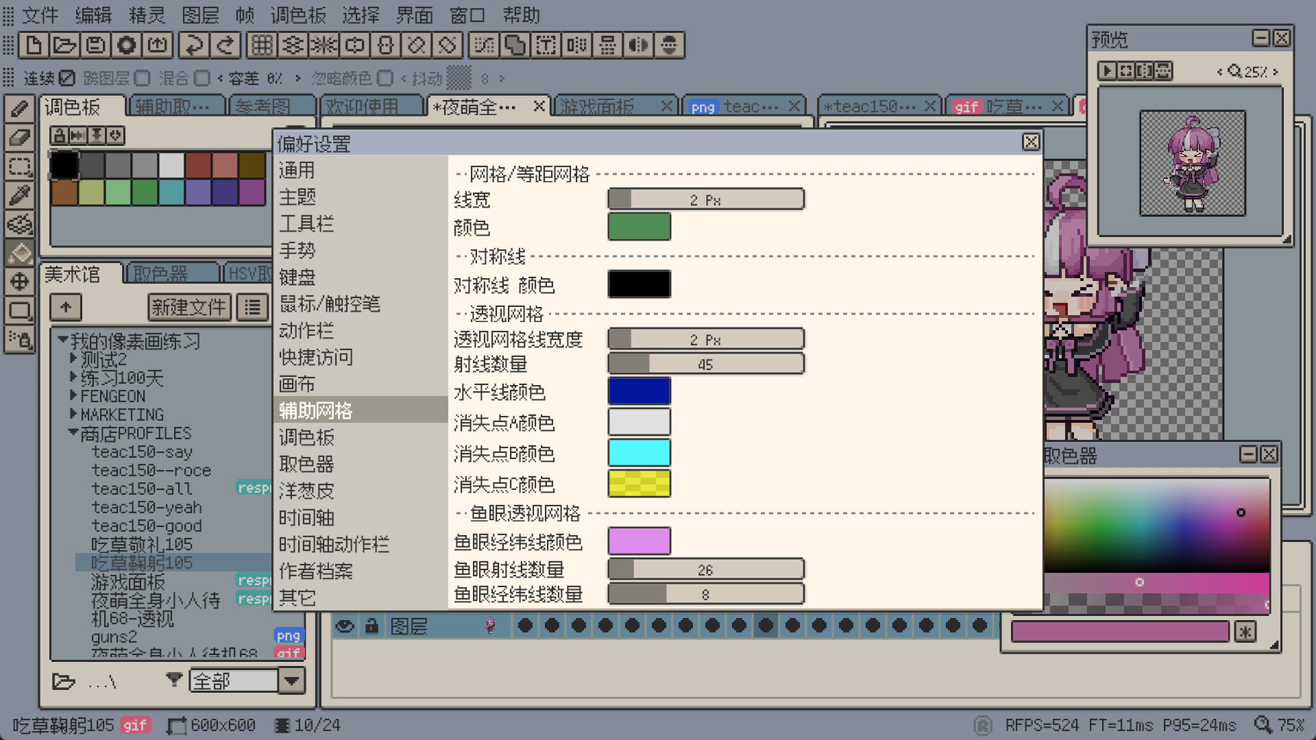The image size is (1316, 740).
Task: Collapse the 我的像素画练习 tree folder
Action: pyautogui.click(x=63, y=339)
